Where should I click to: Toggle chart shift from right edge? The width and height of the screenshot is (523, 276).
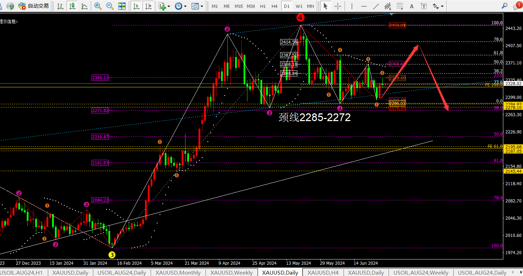148,6
